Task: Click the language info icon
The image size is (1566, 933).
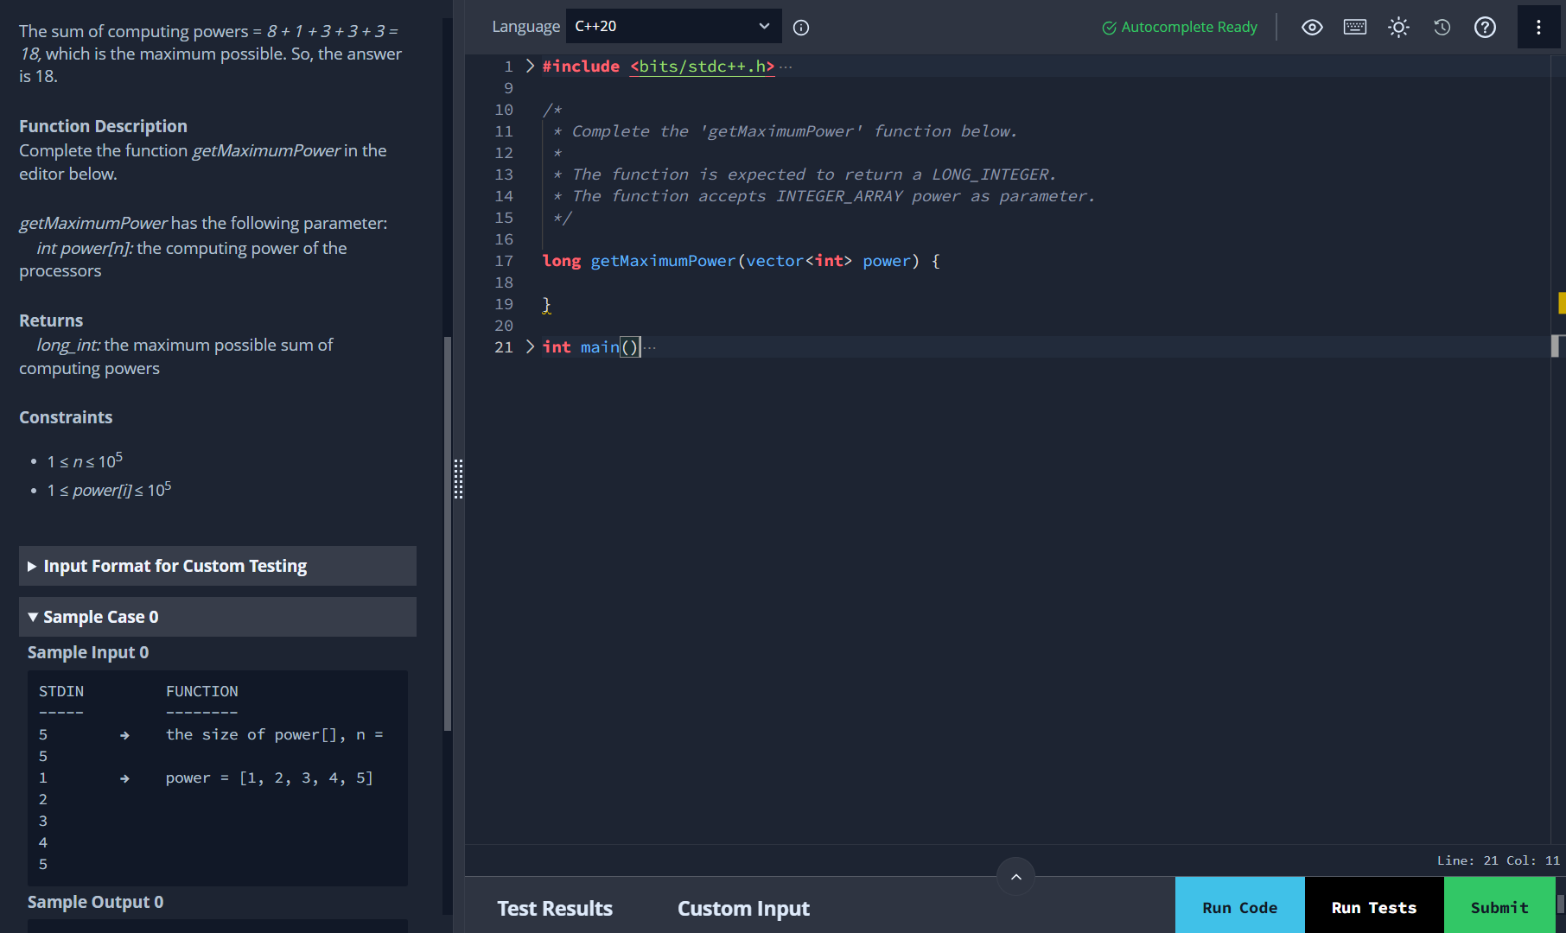Action: (801, 28)
